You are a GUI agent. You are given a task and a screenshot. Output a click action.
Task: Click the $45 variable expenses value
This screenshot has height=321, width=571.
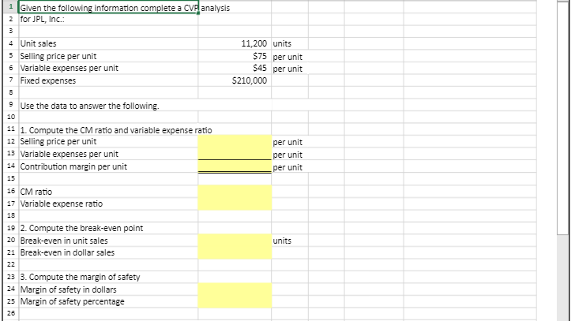tap(235, 69)
